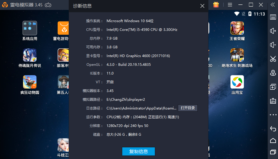278x159 pixels.
Task: Open the multi-instance manager icon
Action: (273, 87)
